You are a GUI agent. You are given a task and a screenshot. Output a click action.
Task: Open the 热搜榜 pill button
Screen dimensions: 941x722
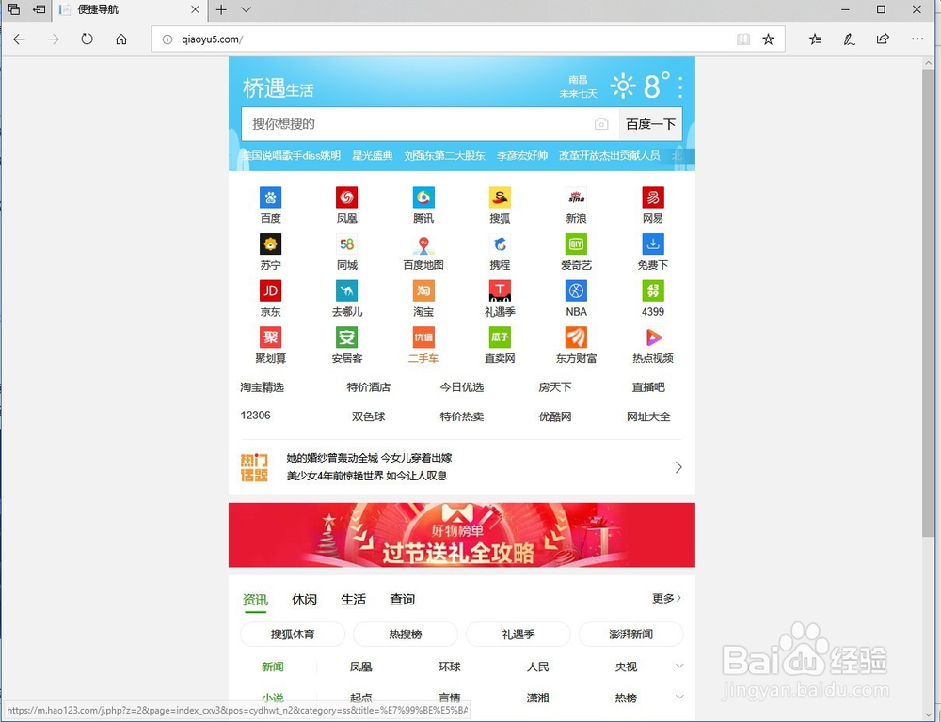point(405,635)
